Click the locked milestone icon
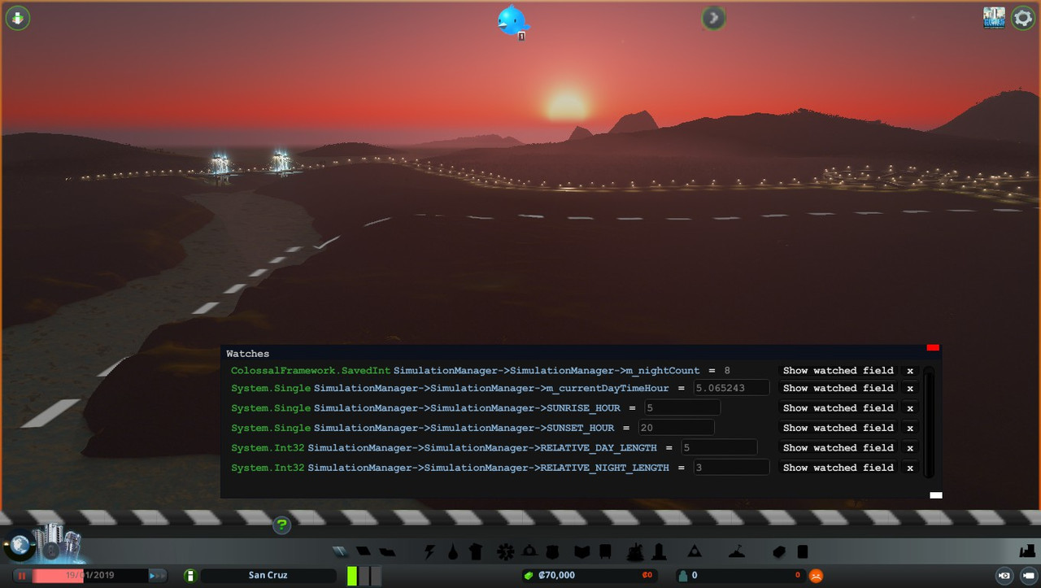The image size is (1041, 588). click(x=52, y=551)
